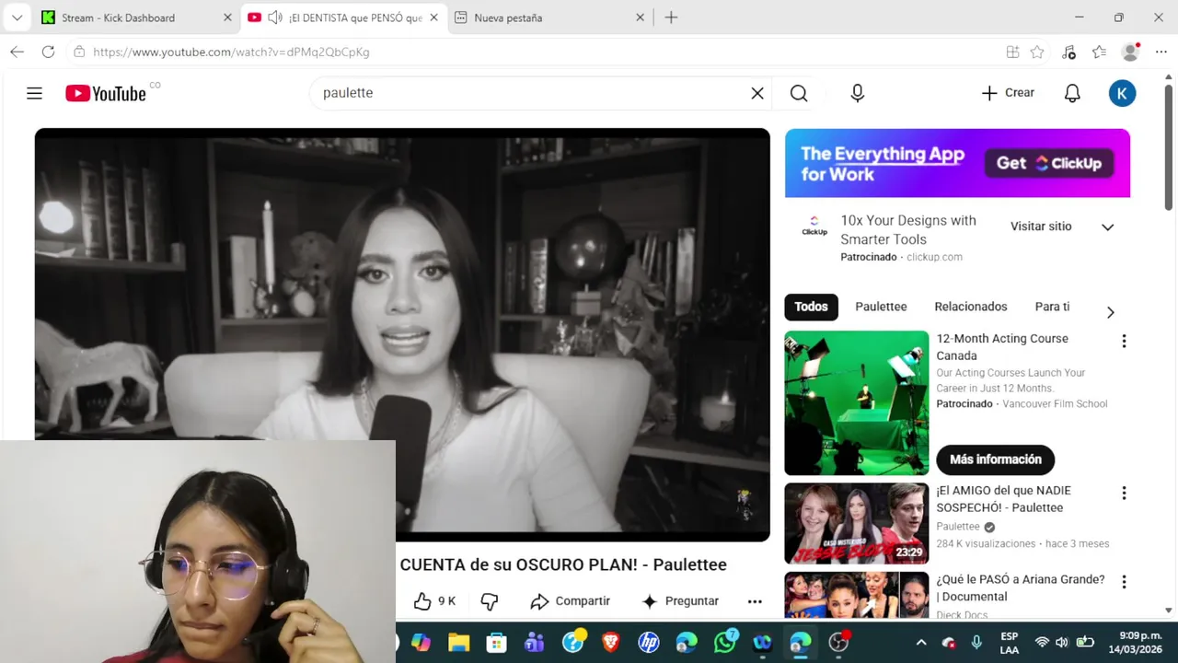The height and width of the screenshot is (663, 1178).
Task: Open El AMIGO del que NADIE thumbnail
Action: click(x=857, y=523)
